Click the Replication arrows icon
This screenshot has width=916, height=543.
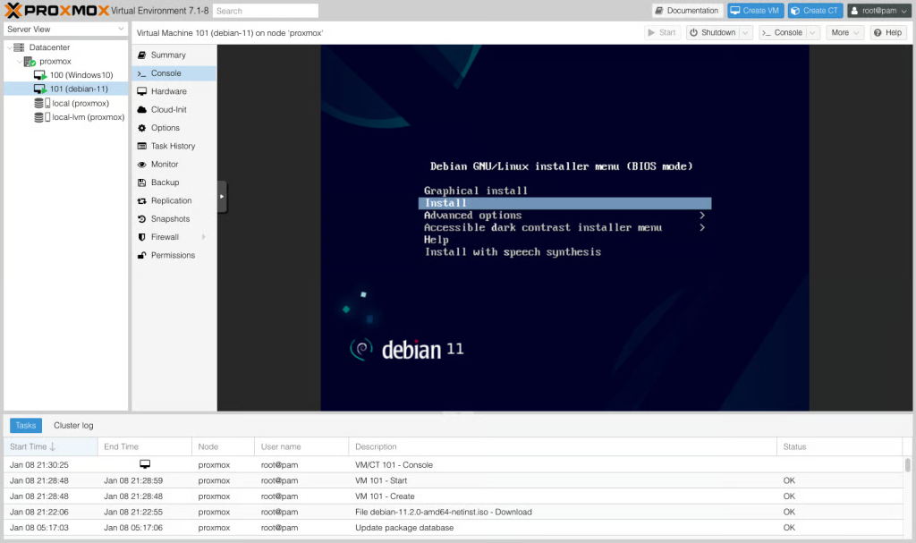[x=142, y=200]
